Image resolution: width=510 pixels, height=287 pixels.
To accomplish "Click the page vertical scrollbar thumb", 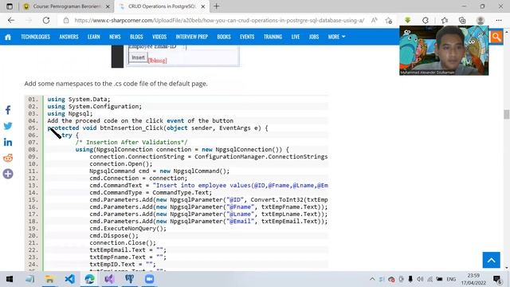I will point(506,115).
